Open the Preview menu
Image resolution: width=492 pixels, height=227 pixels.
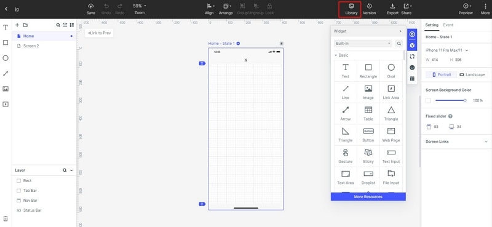466,9
